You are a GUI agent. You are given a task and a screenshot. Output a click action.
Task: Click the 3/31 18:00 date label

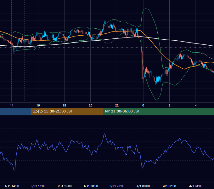(x=64, y=186)
